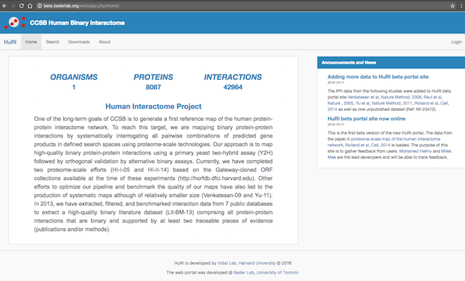Screen dimensions: 465x281
Task: Go to the Search tab
Action: [x=52, y=42]
